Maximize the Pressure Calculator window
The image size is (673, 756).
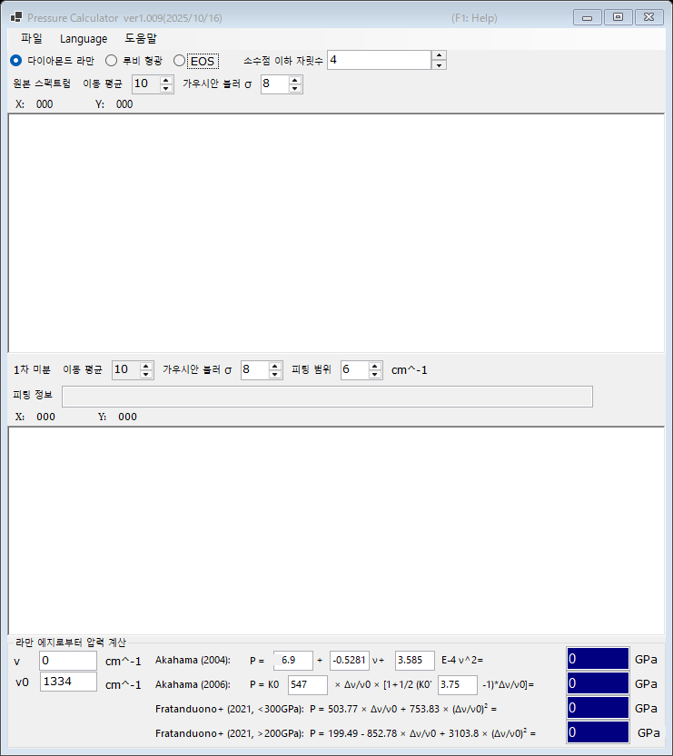[618, 17]
